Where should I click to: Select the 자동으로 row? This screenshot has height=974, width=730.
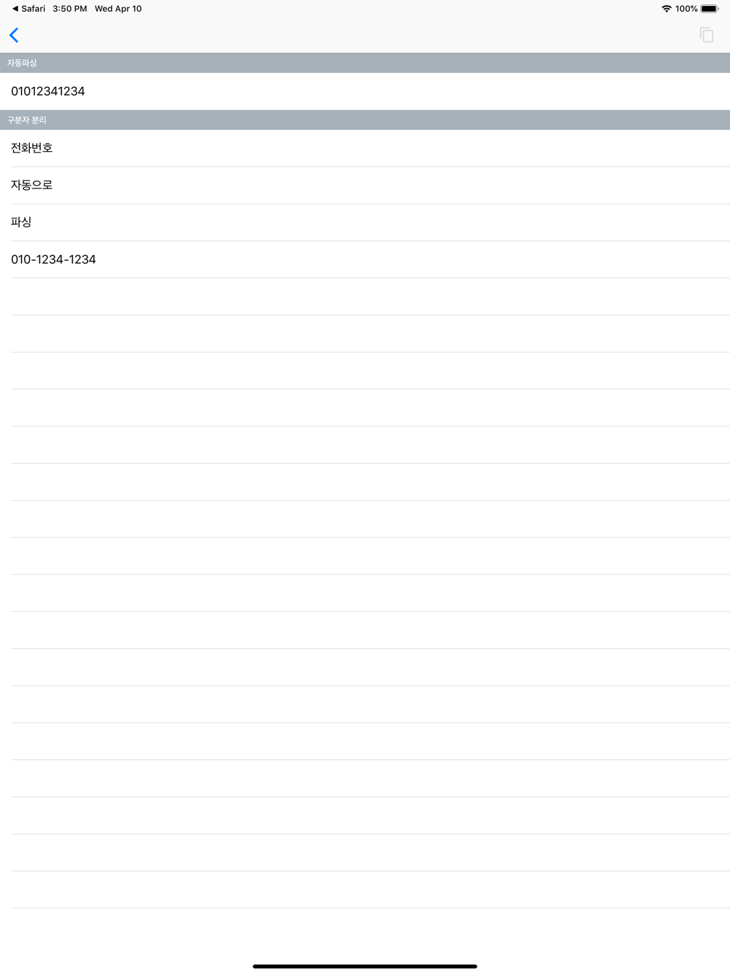(365, 185)
